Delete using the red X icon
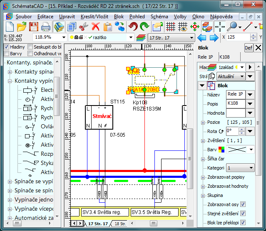This screenshot has height=231, width=266. pyautogui.click(x=95, y=27)
